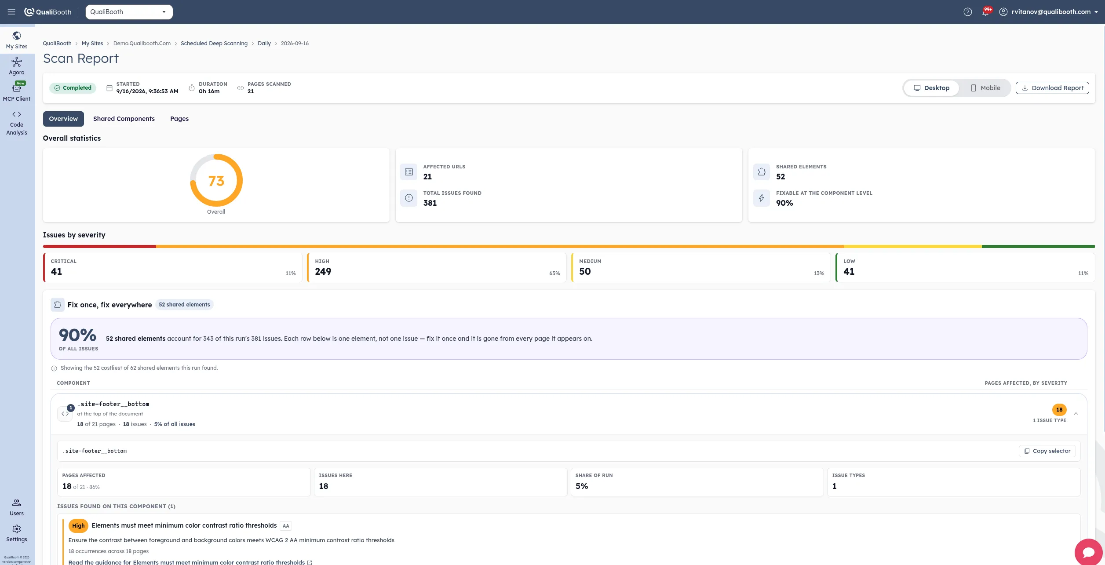Viewport: 1105px width, 565px height.
Task: Select the Medium 50 severity card
Action: pyautogui.click(x=701, y=267)
